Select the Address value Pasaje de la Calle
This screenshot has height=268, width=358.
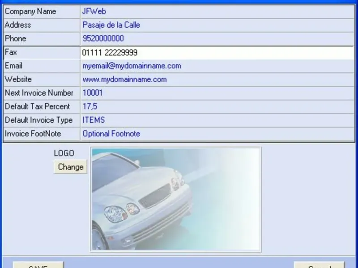coord(111,25)
